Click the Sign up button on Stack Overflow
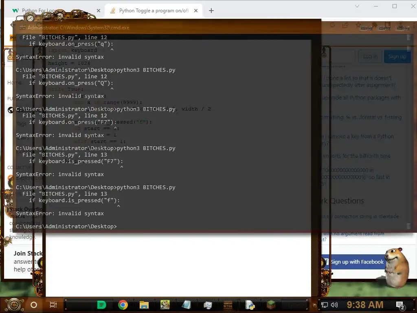 click(x=397, y=56)
